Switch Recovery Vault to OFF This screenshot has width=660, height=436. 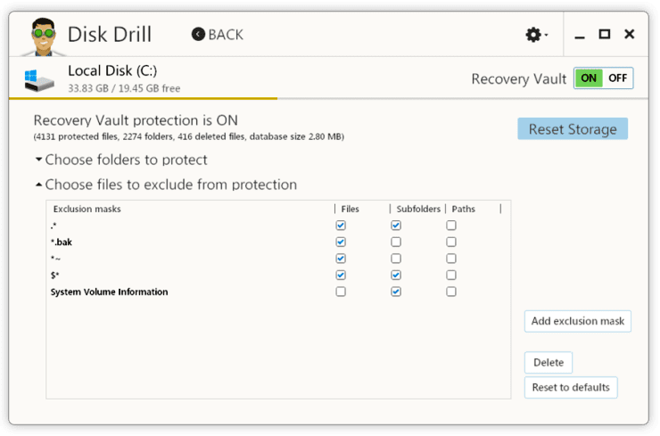pos(617,78)
